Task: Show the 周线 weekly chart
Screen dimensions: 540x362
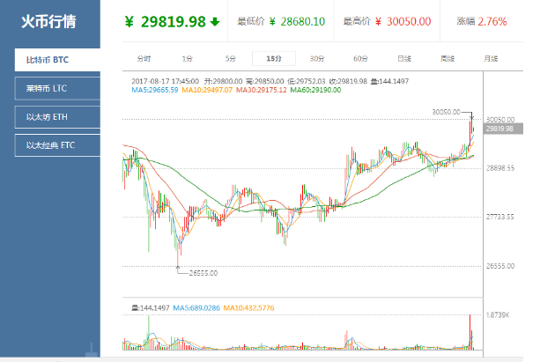Action: [448, 58]
